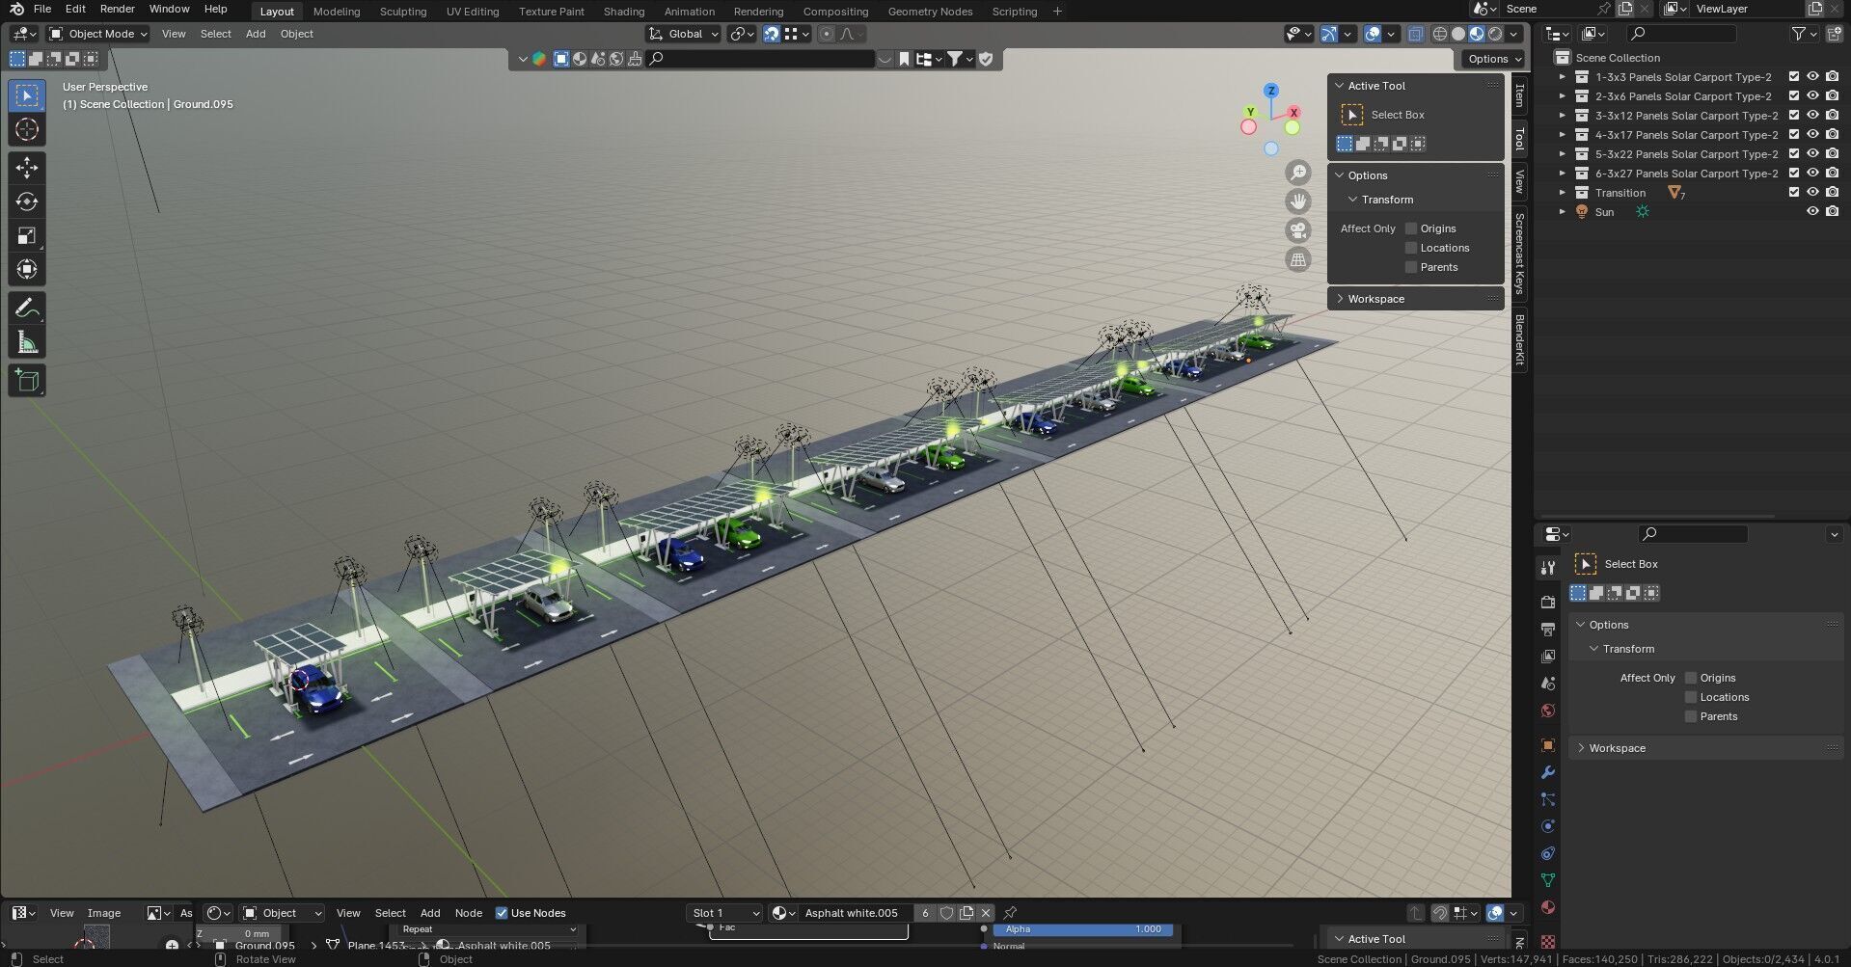Image resolution: width=1851 pixels, height=967 pixels.
Task: Select the Annotate tool
Action: 27,309
